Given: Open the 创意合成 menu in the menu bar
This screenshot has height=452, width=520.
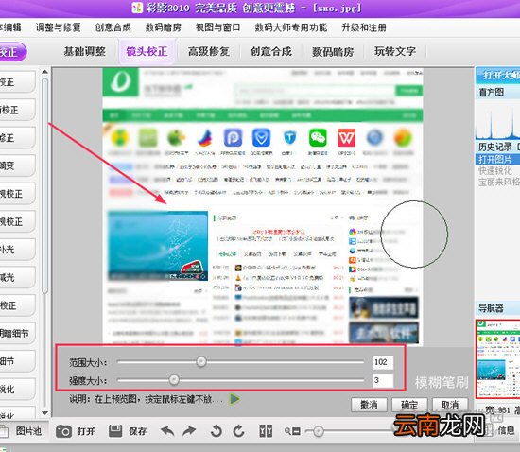Looking at the screenshot, I should coord(113,27).
